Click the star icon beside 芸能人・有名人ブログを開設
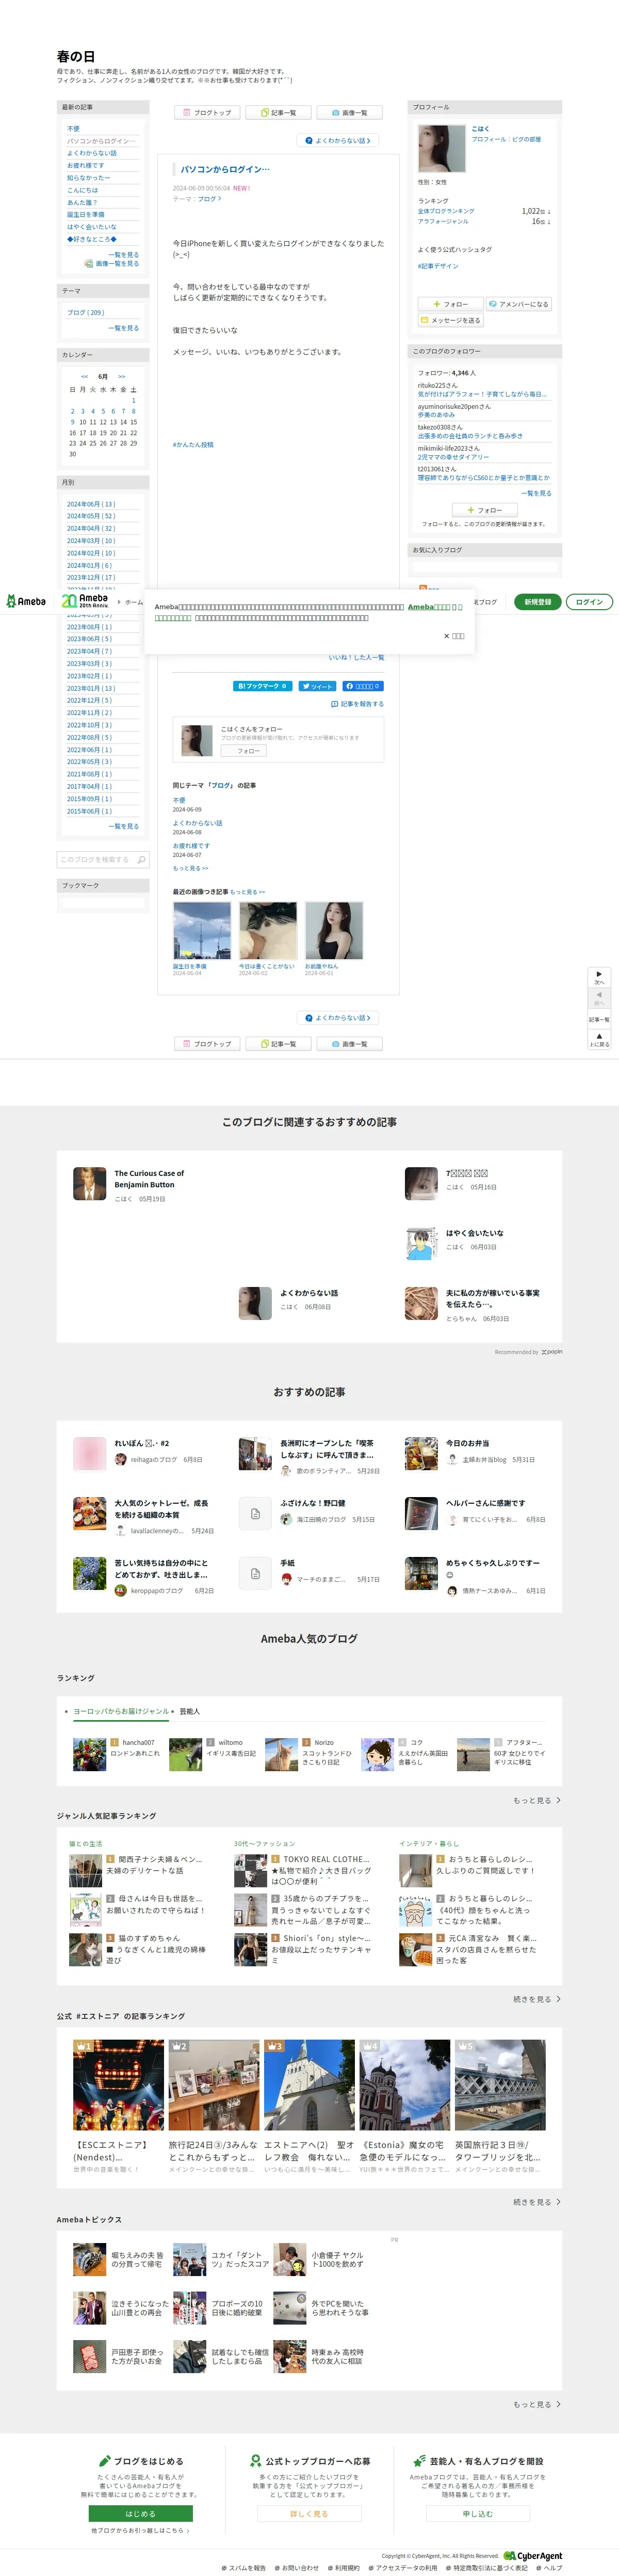 point(419,2461)
